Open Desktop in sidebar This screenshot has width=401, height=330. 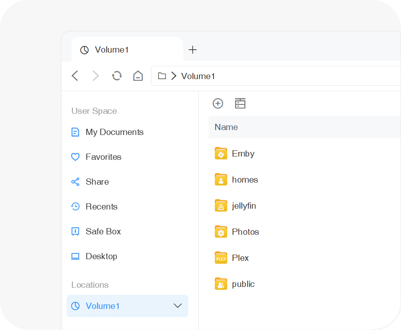click(127, 256)
